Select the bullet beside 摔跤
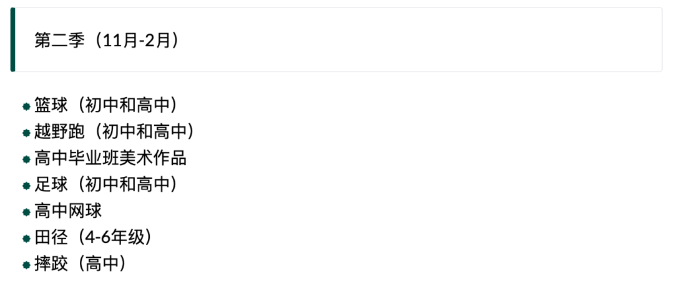 tap(26, 265)
